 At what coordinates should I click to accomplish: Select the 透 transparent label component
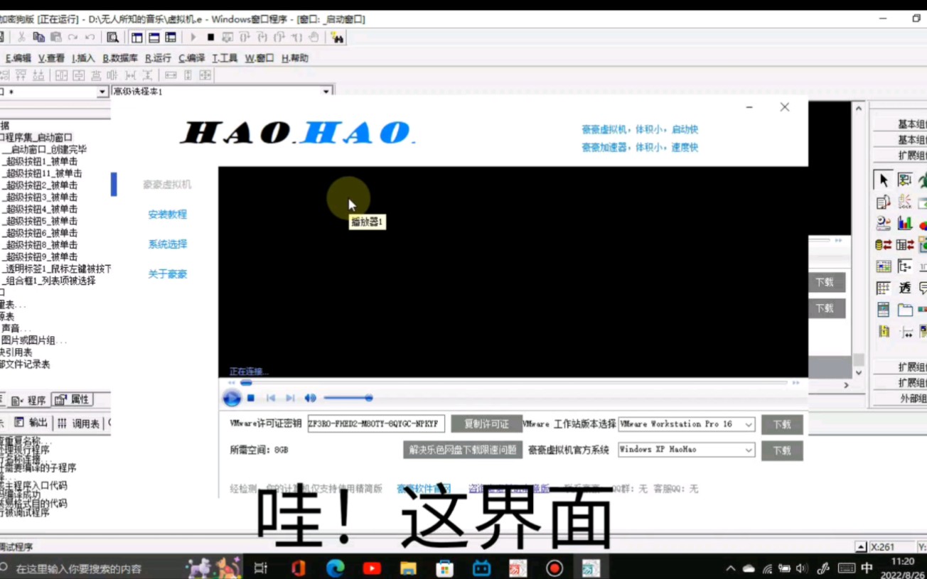pyautogui.click(x=905, y=288)
